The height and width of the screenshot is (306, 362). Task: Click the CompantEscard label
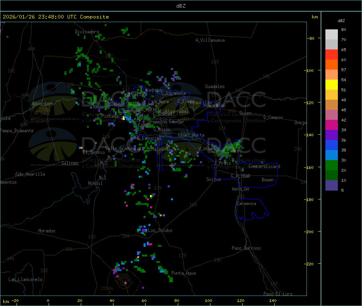[x=264, y=166]
